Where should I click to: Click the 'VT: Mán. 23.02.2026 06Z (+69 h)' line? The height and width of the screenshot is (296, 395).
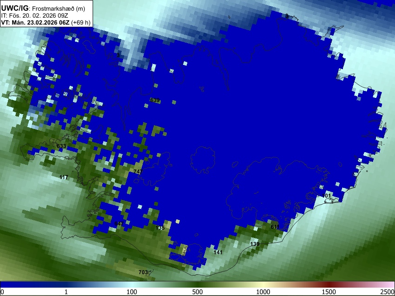(x=46, y=22)
